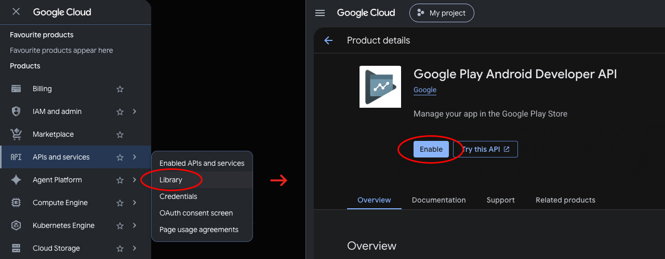Star Agent Platform as favourite
This screenshot has width=665, height=259.
[x=120, y=180]
